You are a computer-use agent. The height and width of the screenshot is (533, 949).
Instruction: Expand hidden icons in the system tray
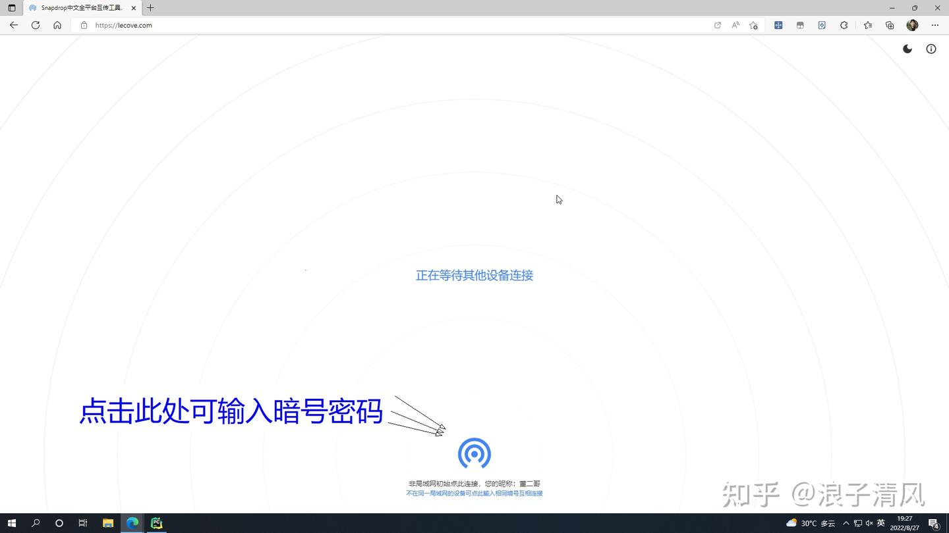tap(846, 522)
